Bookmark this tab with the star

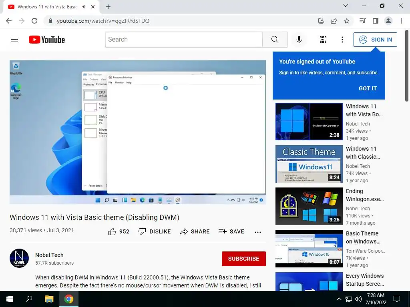pyautogui.click(x=346, y=21)
